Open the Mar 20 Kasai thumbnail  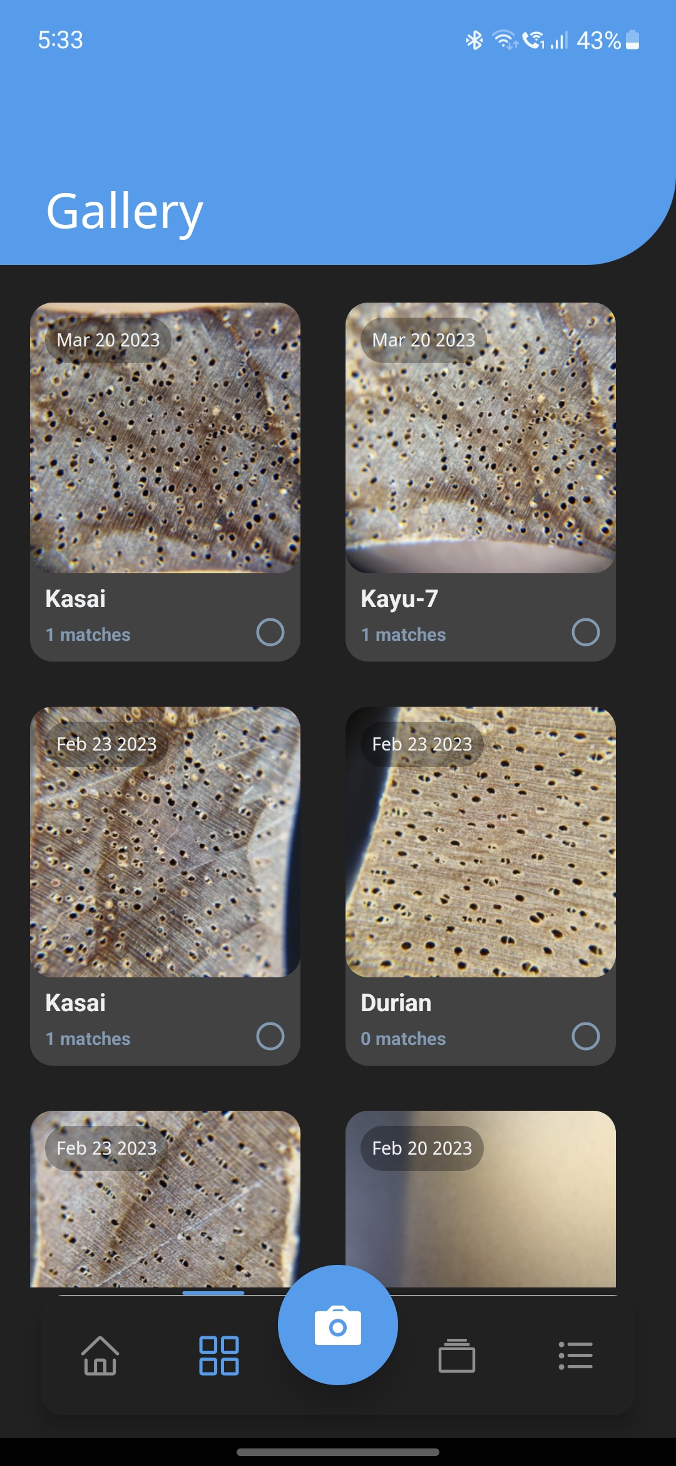165,438
